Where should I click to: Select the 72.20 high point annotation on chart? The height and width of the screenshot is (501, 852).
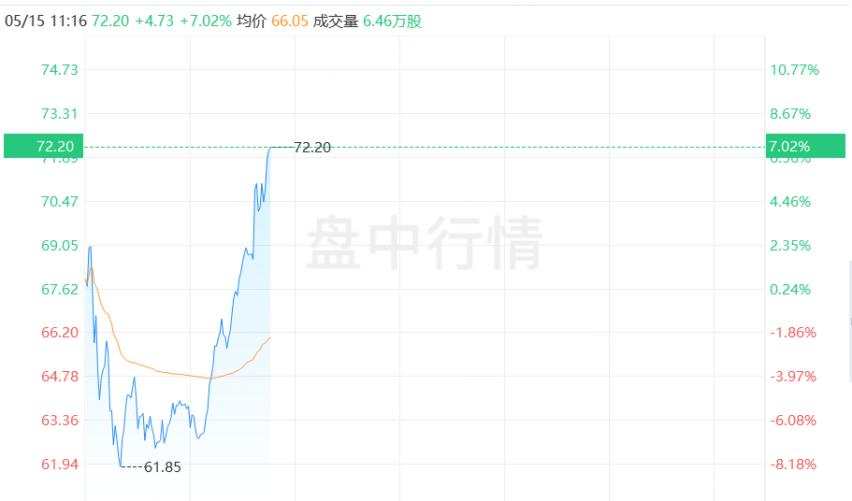[311, 148]
